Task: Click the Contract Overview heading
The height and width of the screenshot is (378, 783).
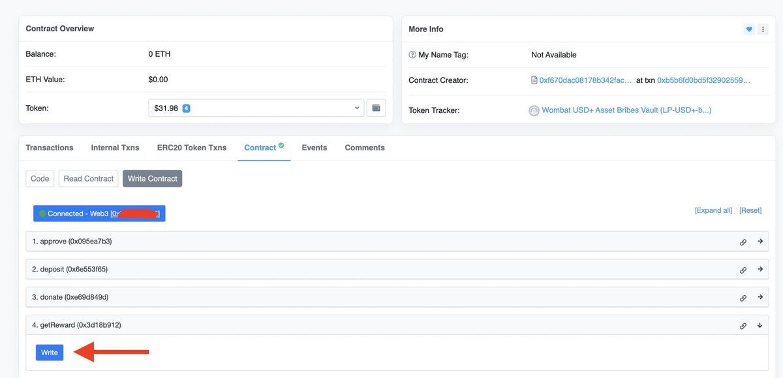Action: tap(60, 29)
